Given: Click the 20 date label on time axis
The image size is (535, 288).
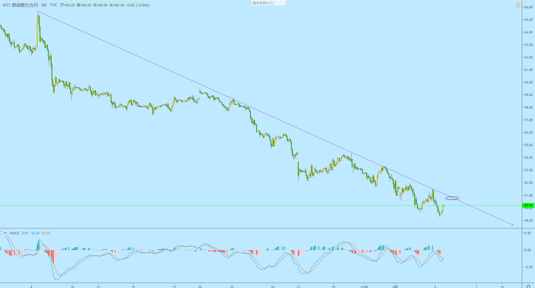Looking at the screenshot, I should coord(200,287).
